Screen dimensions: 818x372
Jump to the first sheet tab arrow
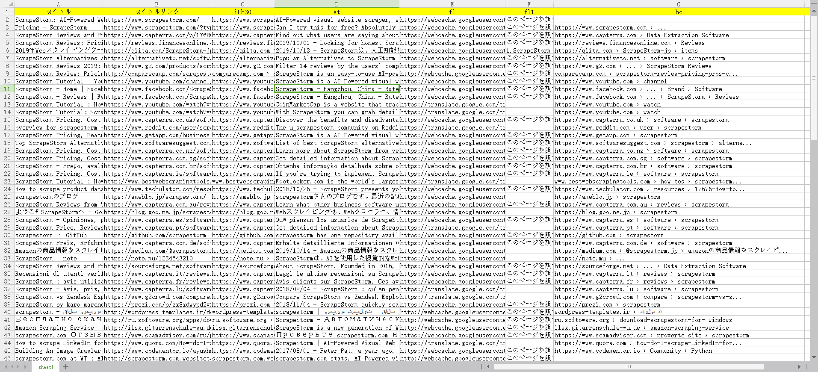coord(6,367)
